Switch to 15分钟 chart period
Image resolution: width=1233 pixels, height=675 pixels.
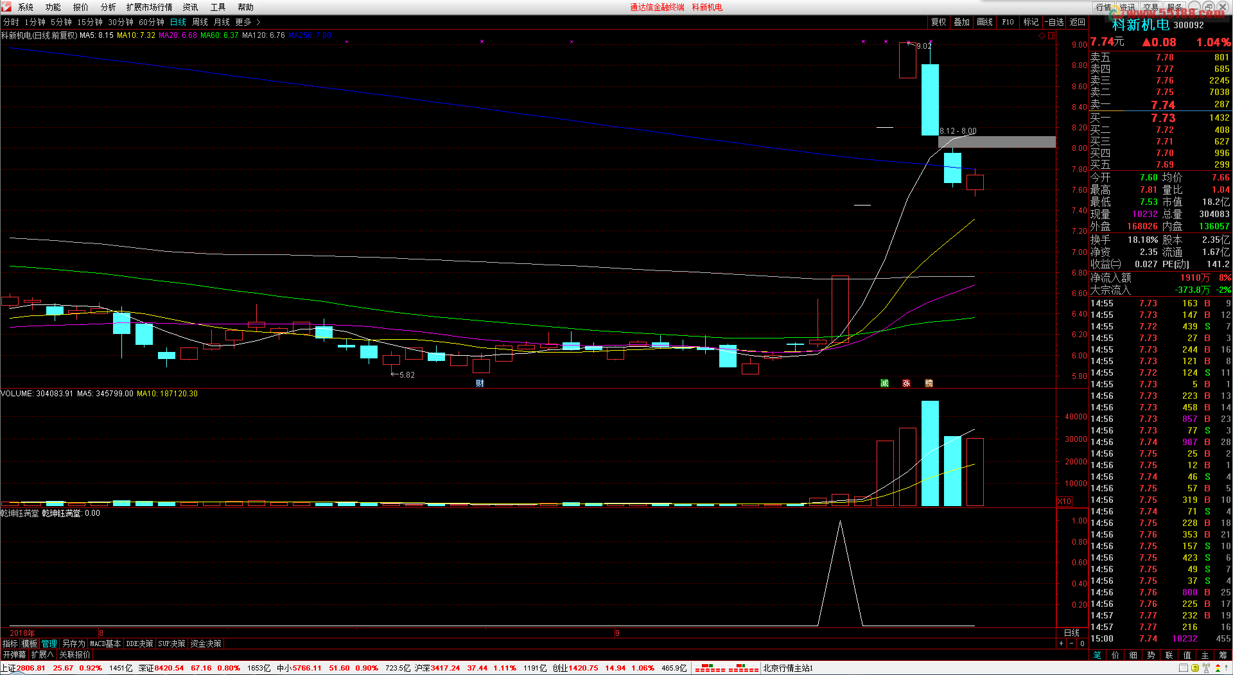click(90, 22)
